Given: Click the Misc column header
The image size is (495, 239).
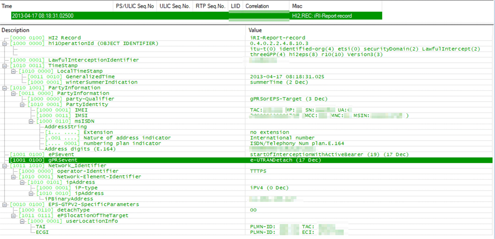Looking at the screenshot, I should 336,6.
